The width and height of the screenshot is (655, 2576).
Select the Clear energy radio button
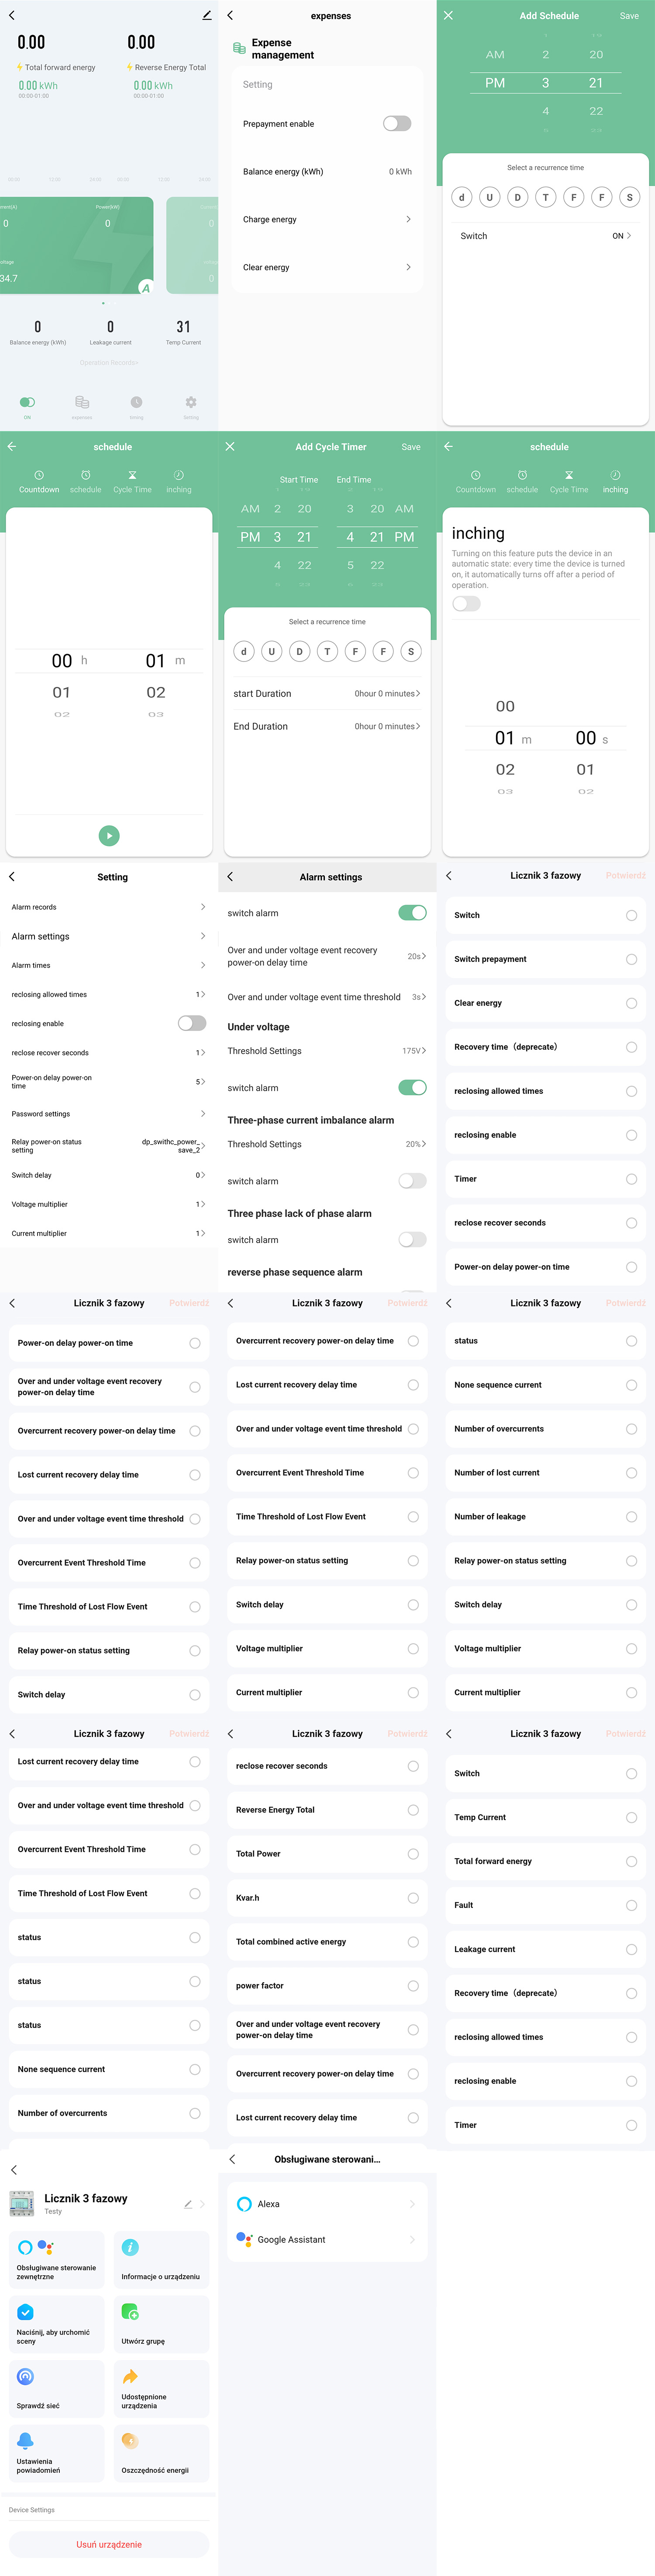point(631,1003)
